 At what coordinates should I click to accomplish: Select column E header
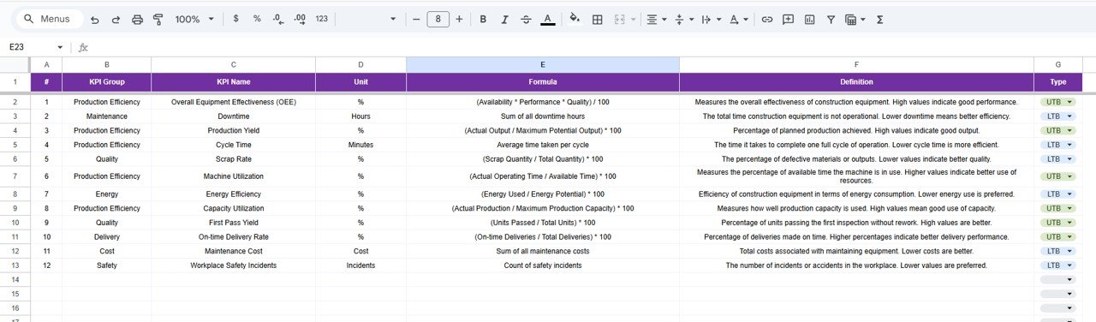pyautogui.click(x=543, y=65)
